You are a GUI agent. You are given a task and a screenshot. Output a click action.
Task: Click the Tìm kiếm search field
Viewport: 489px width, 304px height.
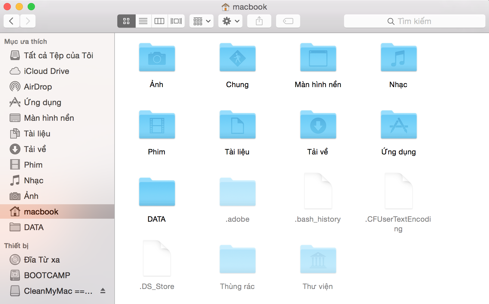tap(414, 21)
